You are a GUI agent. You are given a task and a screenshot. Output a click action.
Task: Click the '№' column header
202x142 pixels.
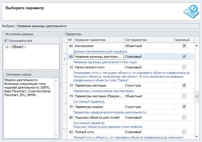point(70,40)
